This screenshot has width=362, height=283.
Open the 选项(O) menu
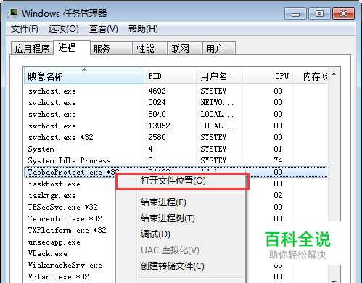pos(64,29)
